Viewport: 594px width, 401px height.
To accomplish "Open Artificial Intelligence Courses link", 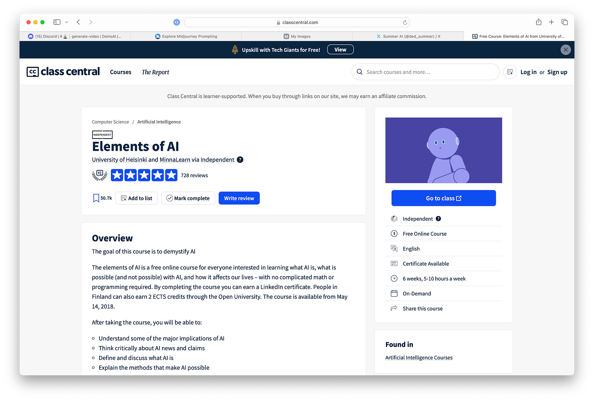I will [419, 357].
